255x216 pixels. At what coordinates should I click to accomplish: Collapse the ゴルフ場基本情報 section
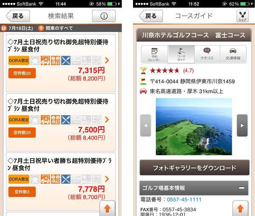(242, 188)
